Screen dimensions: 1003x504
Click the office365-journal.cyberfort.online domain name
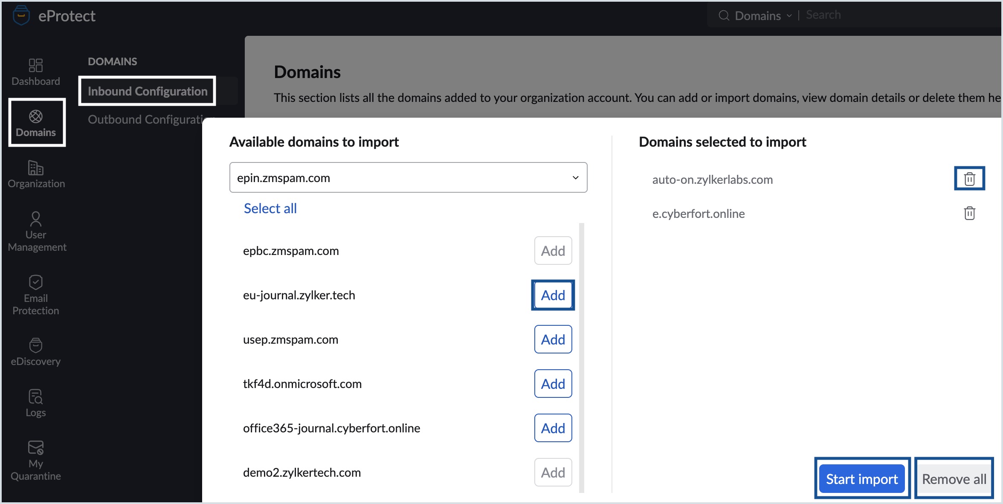click(331, 428)
